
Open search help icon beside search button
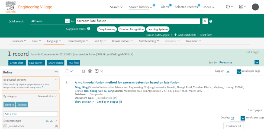[x=211, y=21]
